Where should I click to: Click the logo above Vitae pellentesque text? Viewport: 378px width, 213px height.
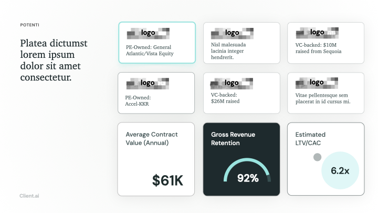point(317,83)
